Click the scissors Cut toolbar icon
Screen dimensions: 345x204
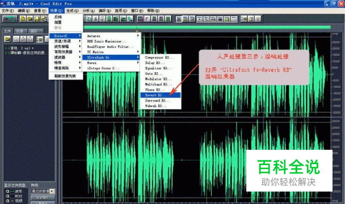click(96, 19)
